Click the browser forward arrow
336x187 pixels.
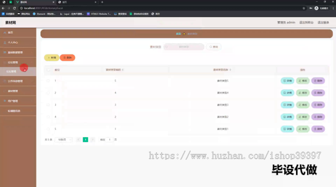tap(9, 8)
